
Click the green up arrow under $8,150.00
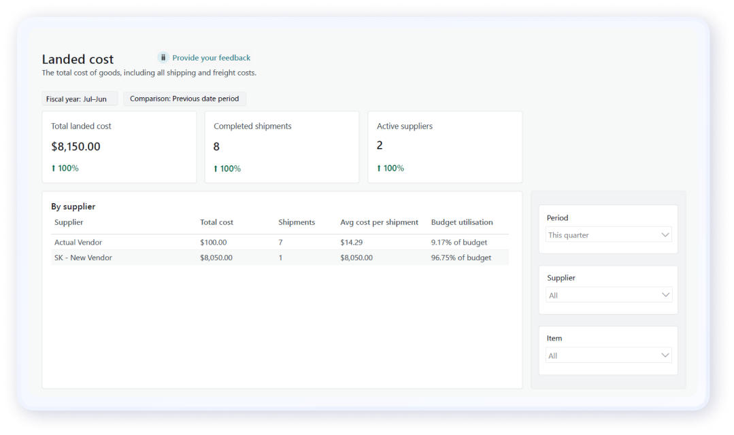click(x=54, y=169)
